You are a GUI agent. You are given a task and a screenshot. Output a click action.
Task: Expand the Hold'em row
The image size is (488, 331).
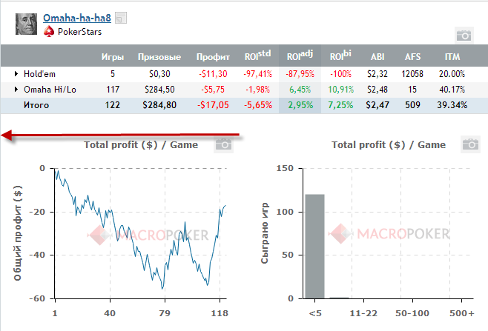(16, 74)
